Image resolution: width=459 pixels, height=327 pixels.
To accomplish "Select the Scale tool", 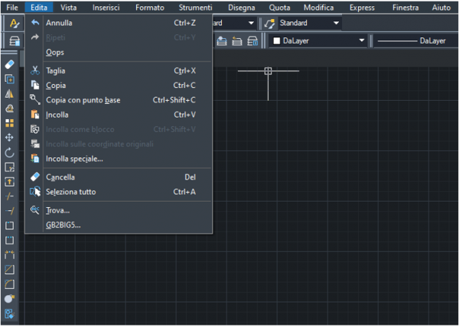I will pyautogui.click(x=9, y=167).
